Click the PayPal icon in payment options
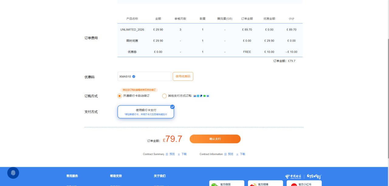This screenshot has height=186, width=389. [201, 96]
